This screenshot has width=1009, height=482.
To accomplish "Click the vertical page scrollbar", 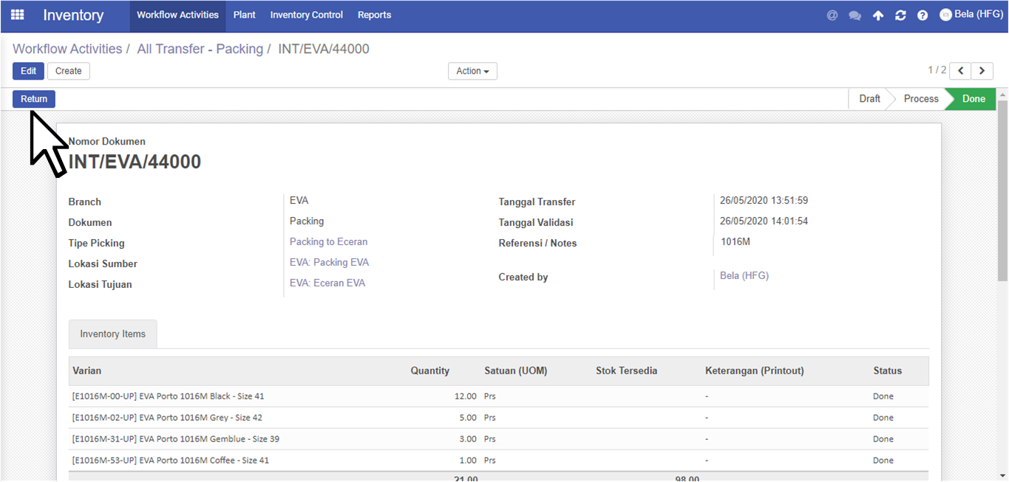I will pyautogui.click(x=1002, y=190).
